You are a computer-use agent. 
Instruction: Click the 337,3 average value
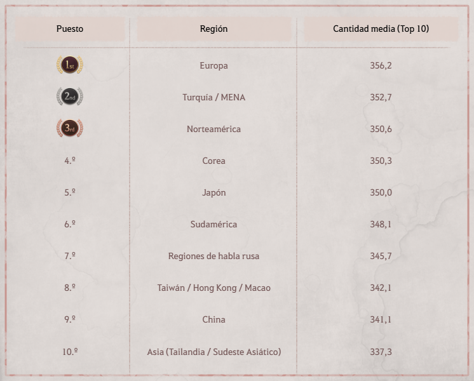pyautogui.click(x=381, y=351)
